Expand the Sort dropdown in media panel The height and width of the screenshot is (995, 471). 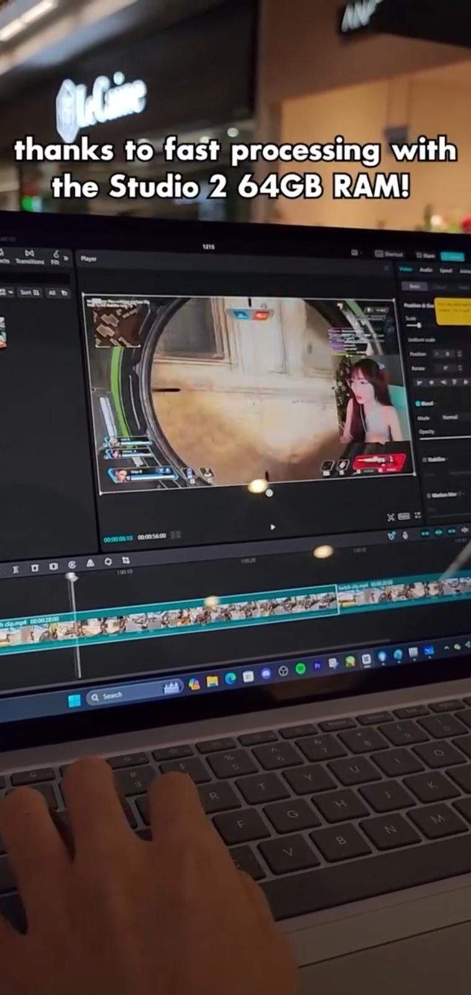(x=30, y=292)
